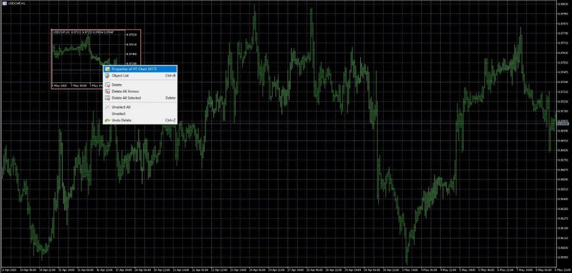
Task: Click the green Undo Delete icon
Action: click(x=107, y=120)
